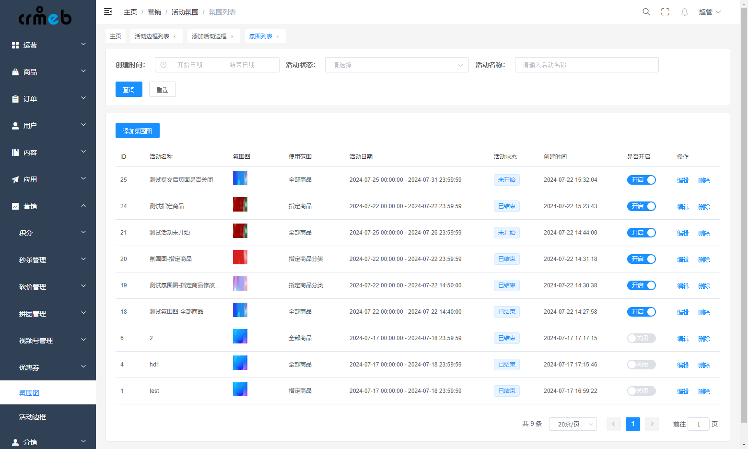Expand the 视频号管理 submenu
Image resolution: width=748 pixels, height=449 pixels.
48,341
